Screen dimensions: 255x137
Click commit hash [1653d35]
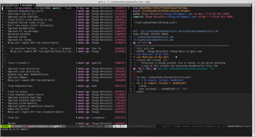(x=120, y=68)
